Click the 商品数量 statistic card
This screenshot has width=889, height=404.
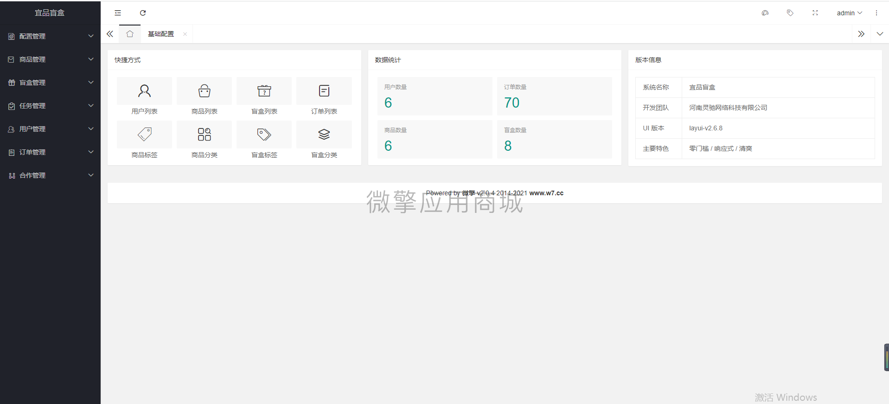[435, 139]
